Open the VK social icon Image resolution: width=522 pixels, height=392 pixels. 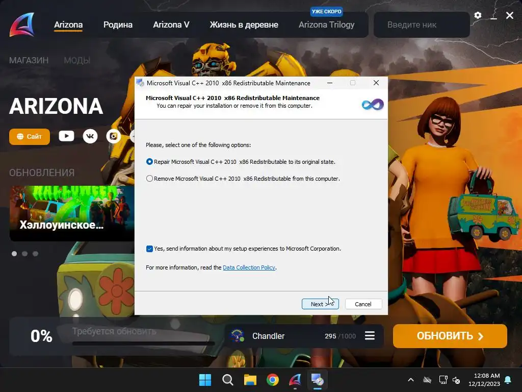click(90, 136)
